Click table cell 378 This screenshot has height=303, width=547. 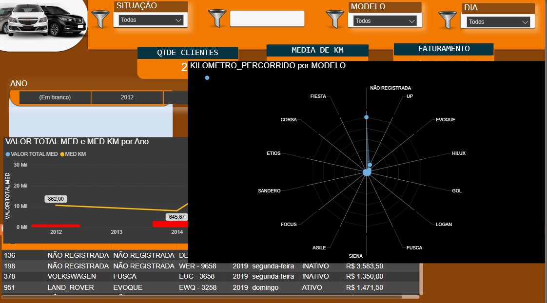(9, 276)
